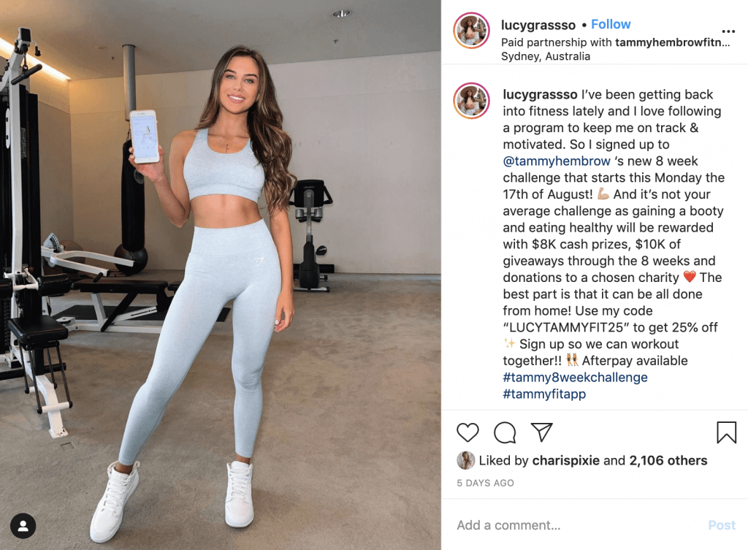This screenshot has height=550, width=748.
Task: Open the three-dot more options menu
Action: [728, 31]
